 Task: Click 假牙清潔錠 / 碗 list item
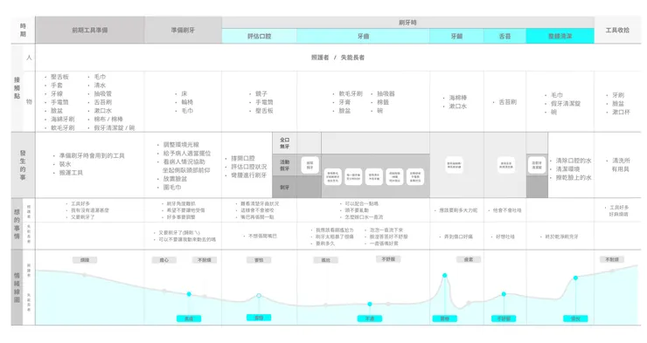(x=115, y=127)
